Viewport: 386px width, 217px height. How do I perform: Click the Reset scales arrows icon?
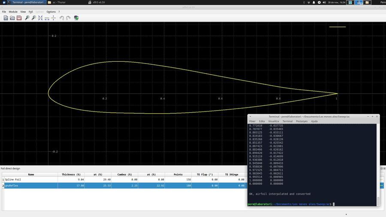click(x=40, y=18)
